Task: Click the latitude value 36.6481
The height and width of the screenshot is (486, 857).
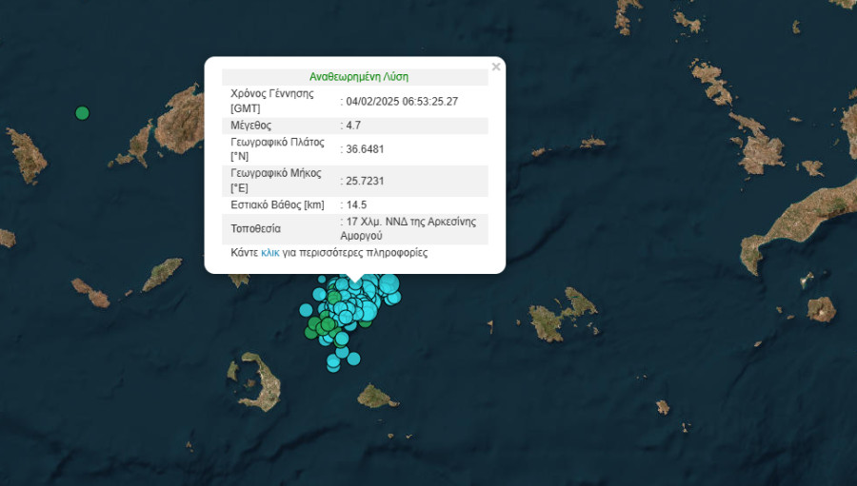Action: pyautogui.click(x=366, y=149)
